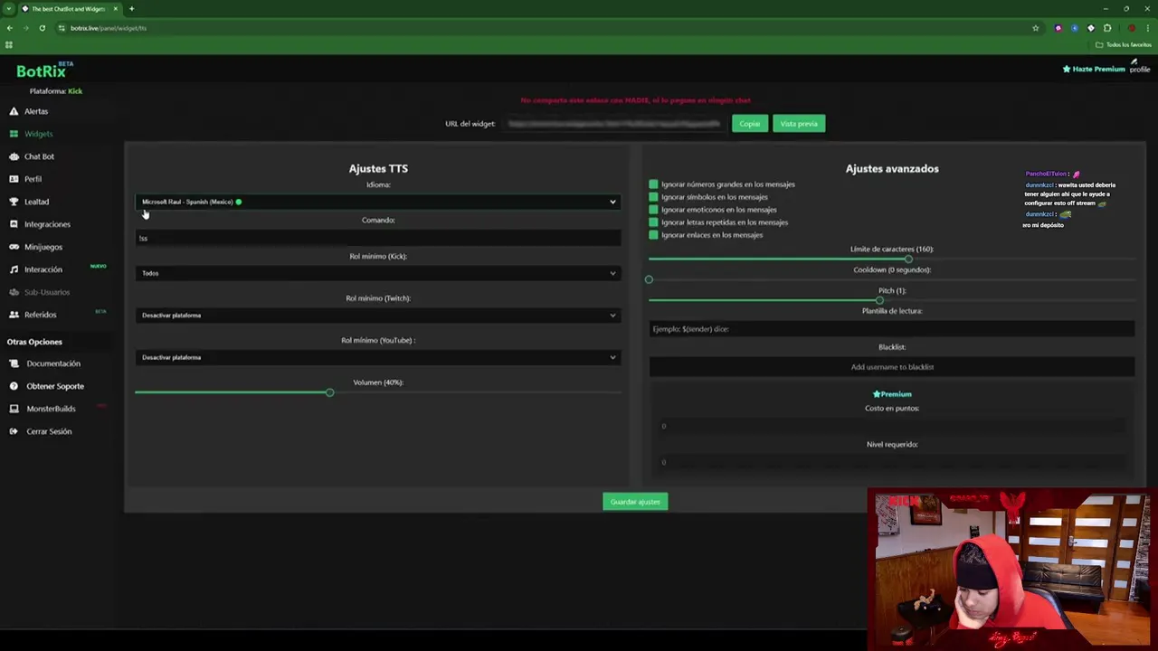Bookmark this page with star icon
Screen dimensions: 1158x651
[1036, 28]
